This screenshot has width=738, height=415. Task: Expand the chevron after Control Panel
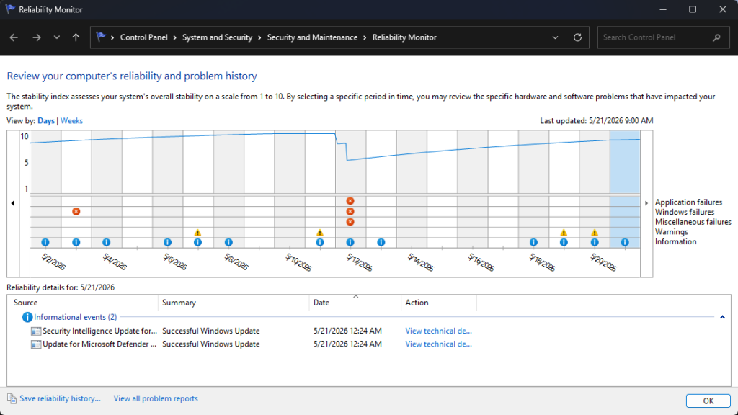[x=174, y=37]
